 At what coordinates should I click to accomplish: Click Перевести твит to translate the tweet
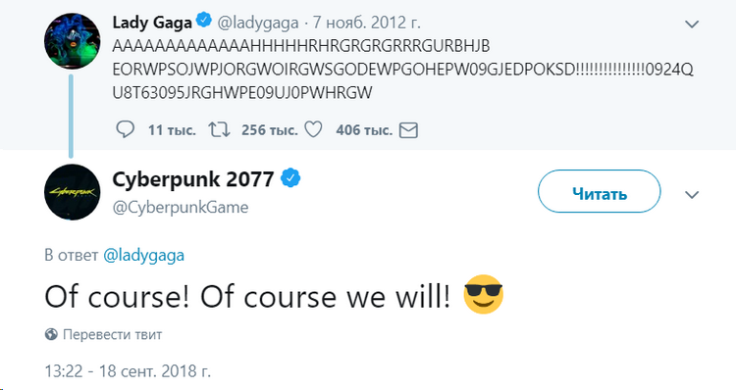pos(112,335)
